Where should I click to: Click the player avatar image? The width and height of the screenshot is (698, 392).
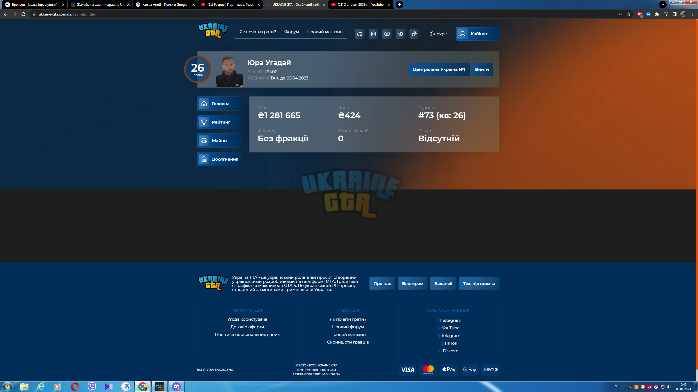click(x=229, y=72)
